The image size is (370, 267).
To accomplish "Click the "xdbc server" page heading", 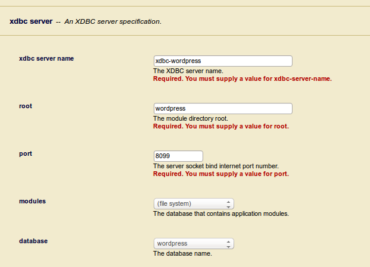I will 31,21.
